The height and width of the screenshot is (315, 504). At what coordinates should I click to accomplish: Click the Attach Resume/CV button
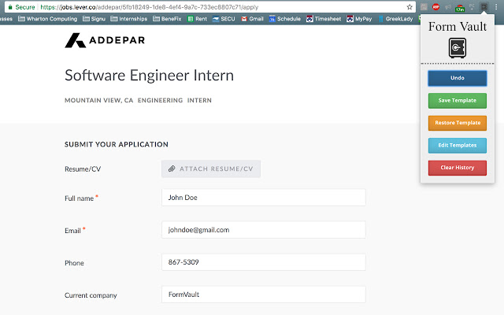pos(211,169)
